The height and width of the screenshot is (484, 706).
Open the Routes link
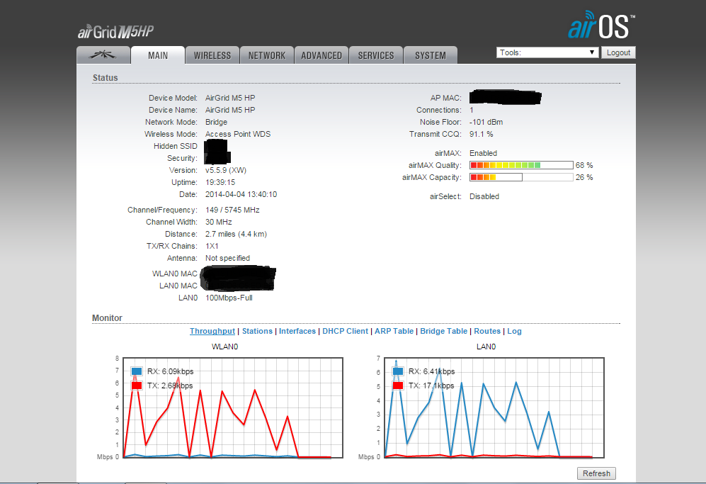click(x=487, y=331)
